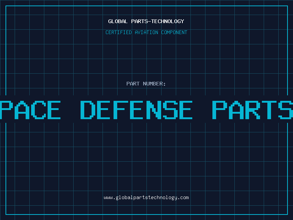Click the word PART in the grey label
The height and width of the screenshot is (220, 293).
point(133,84)
